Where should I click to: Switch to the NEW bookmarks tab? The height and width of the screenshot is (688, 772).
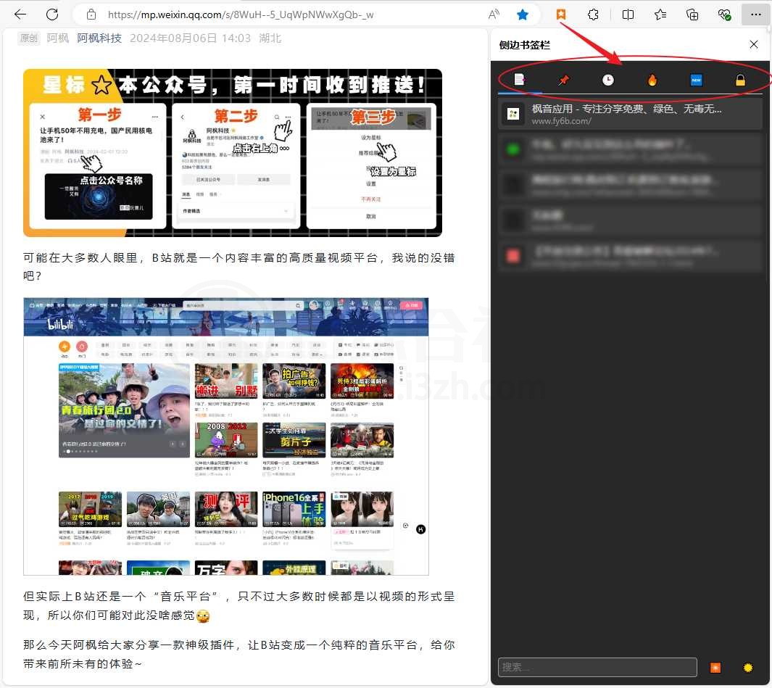(696, 80)
